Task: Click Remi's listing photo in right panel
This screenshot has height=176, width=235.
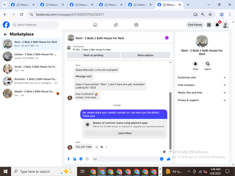Action: coord(202,41)
